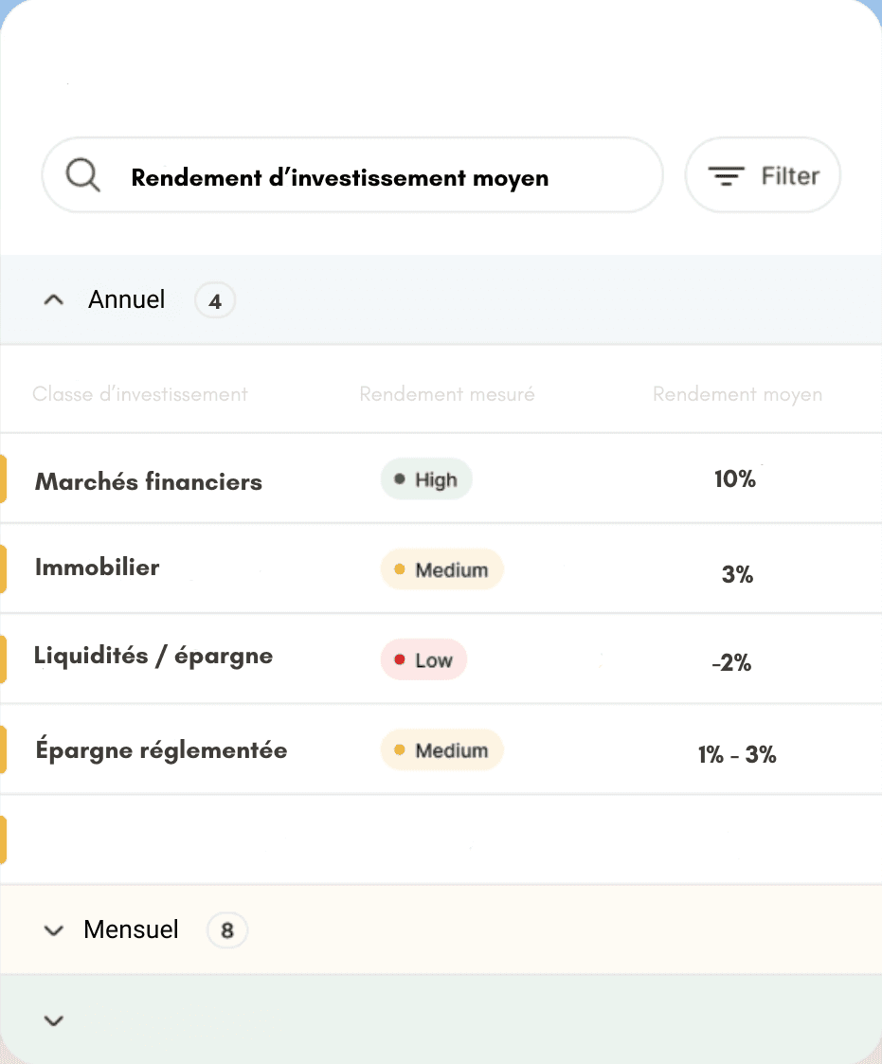Open the Filter icon next to search
The width and height of the screenshot is (882, 1064).
click(726, 174)
